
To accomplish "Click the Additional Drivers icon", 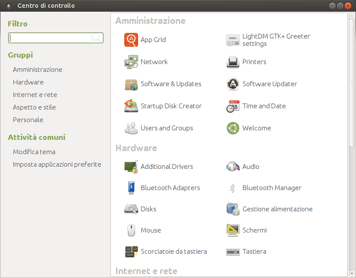I will pyautogui.click(x=131, y=167).
